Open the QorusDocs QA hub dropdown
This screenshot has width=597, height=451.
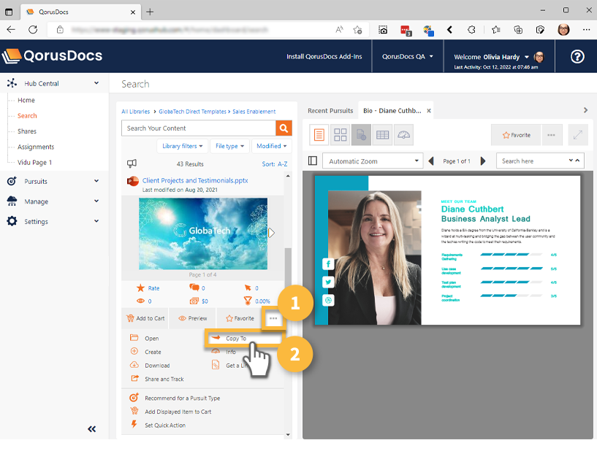[x=408, y=57]
